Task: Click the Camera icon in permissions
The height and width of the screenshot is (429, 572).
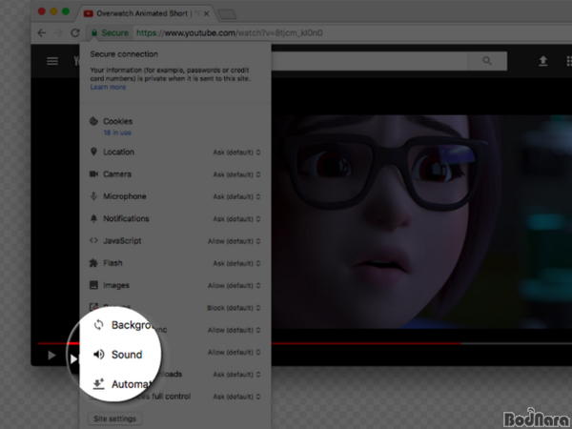Action: click(x=93, y=174)
